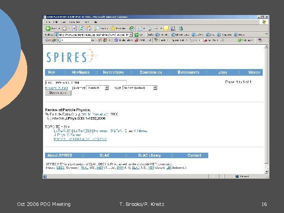This screenshot has height=213, width=284.
Task: Open the Sort No Sort (fastest) dropdown
Action: pos(155,88)
